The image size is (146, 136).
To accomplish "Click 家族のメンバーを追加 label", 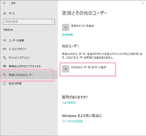I will point(82,26).
